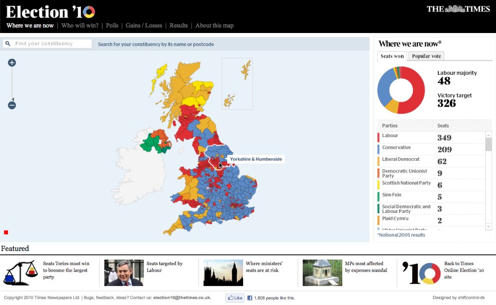496x305 pixels.
Task: Switch to the Popular vote tab
Action: (426, 56)
